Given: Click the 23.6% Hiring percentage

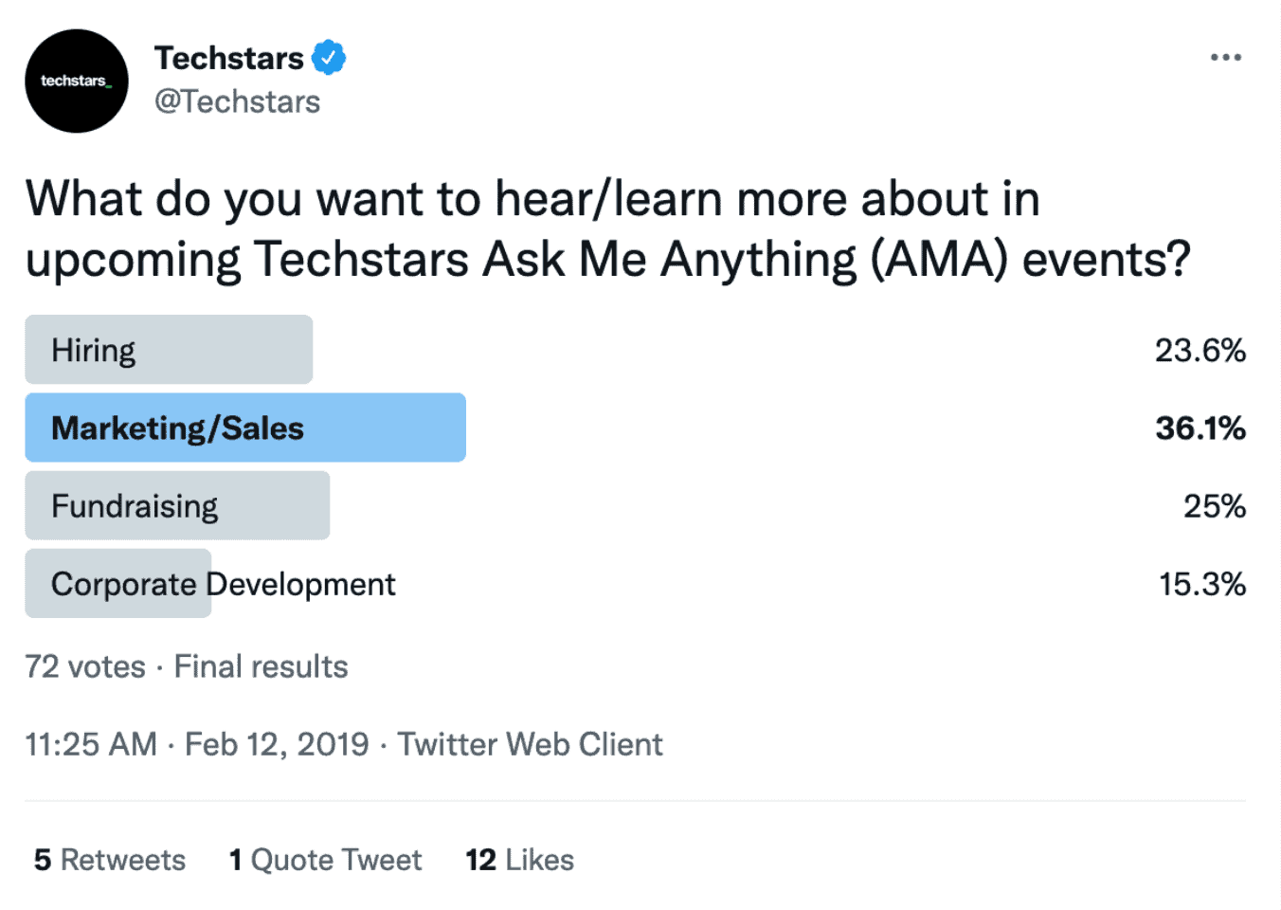Looking at the screenshot, I should tap(1200, 351).
